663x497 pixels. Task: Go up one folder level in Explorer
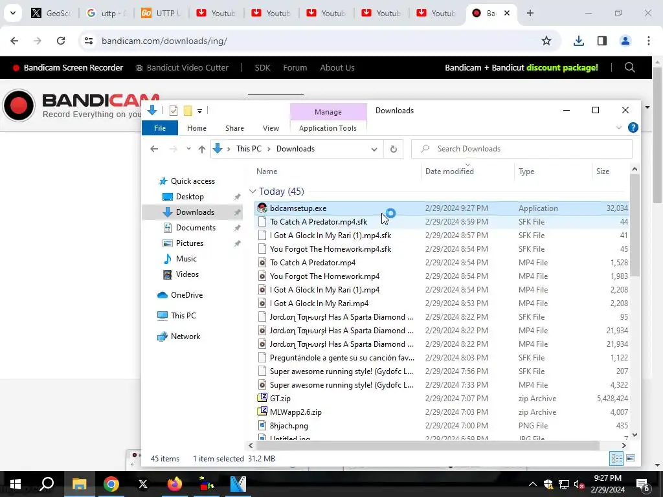[202, 149]
